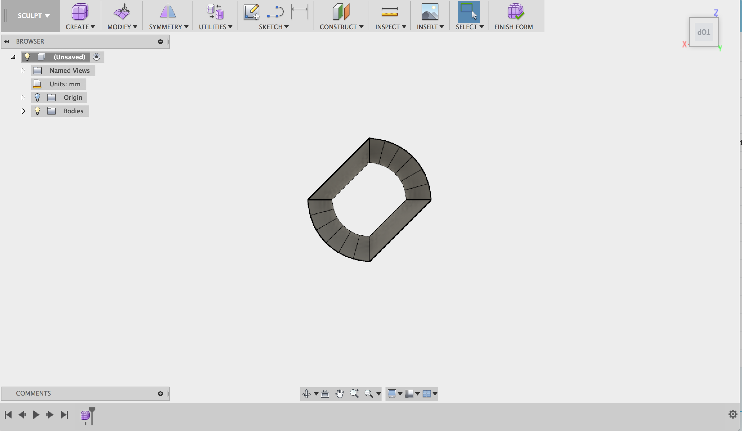Image resolution: width=742 pixels, height=431 pixels.
Task: Click the FINISH FORM label
Action: tap(514, 27)
